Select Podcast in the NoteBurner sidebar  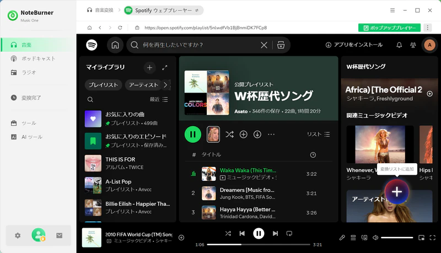tap(38, 59)
